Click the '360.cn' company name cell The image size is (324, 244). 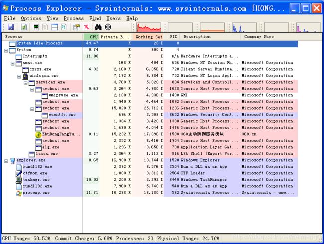[249, 134]
